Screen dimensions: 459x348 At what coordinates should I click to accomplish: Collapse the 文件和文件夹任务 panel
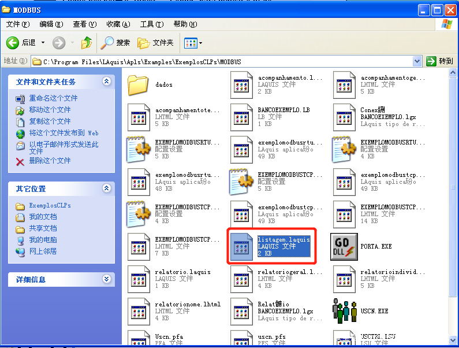coord(107,81)
